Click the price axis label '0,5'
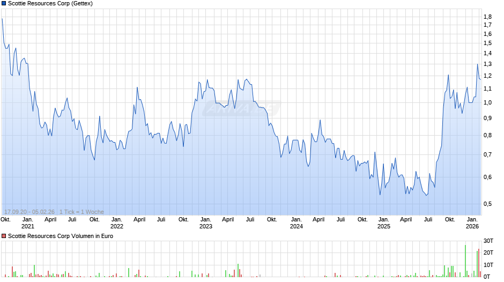Screen dimensions: 504x282 coord(487,204)
